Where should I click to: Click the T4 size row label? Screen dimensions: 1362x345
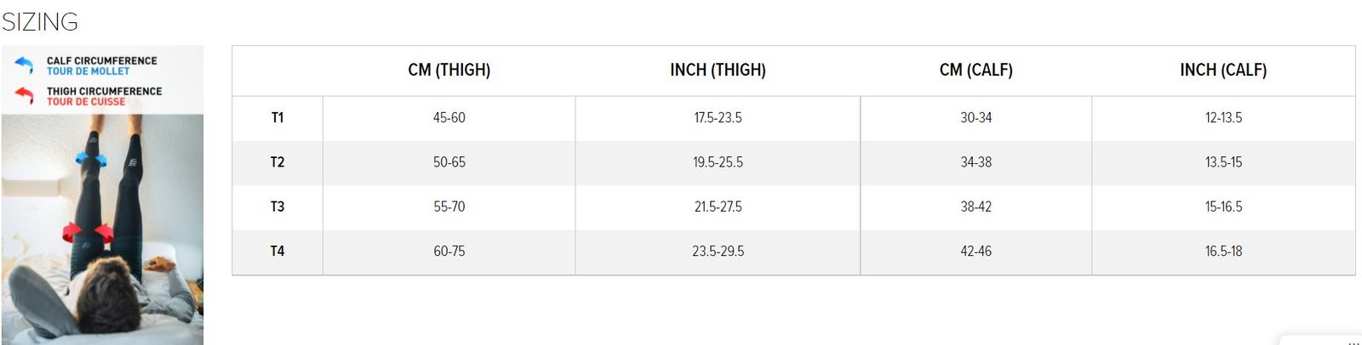278,252
